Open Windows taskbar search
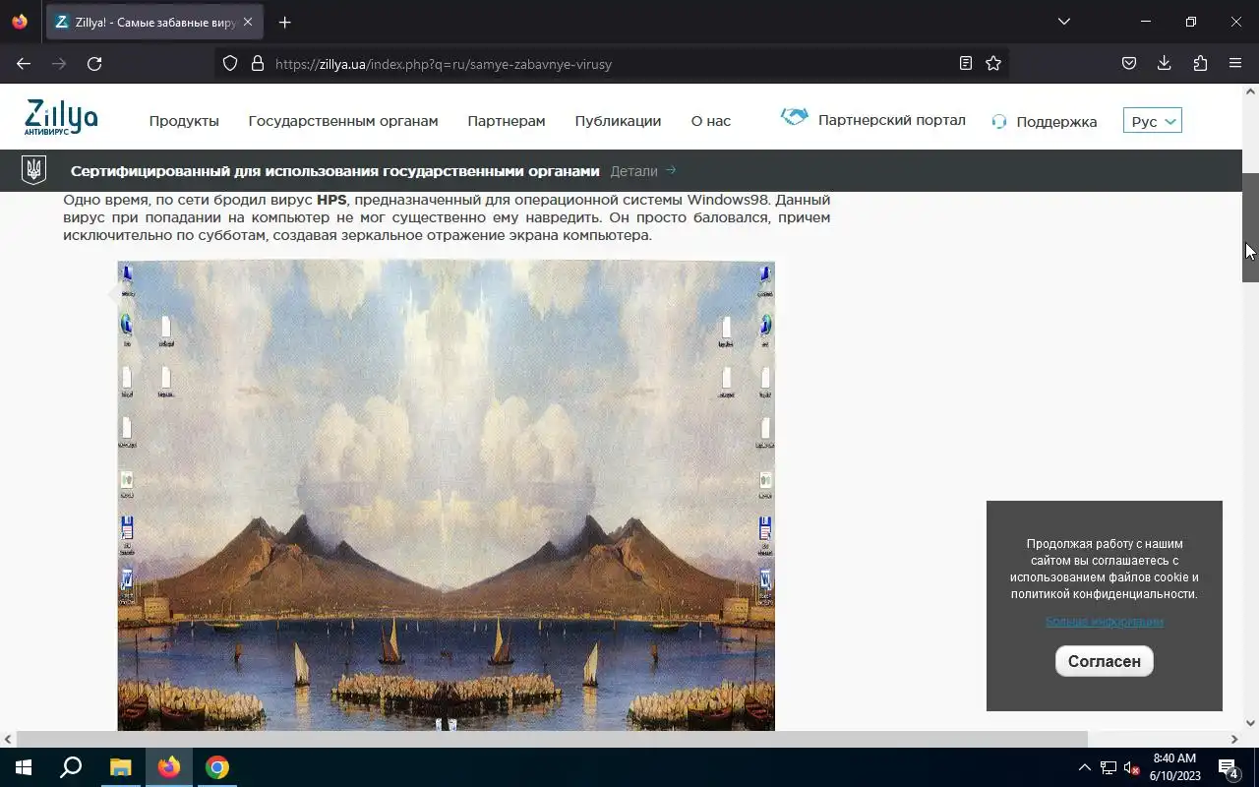Viewport: 1259px width, 787px height. 71,767
